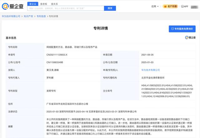Open the 知识产权 breadcrumb link

pos(28,16)
